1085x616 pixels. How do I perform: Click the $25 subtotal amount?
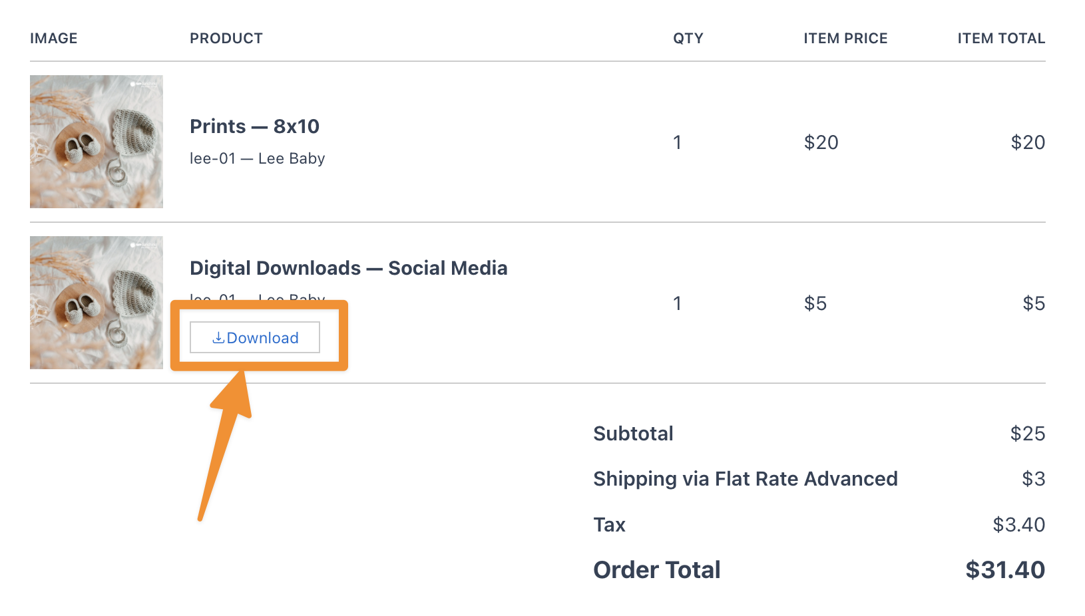coord(1028,433)
